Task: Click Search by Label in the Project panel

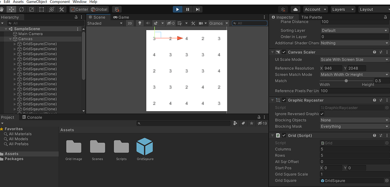Action: 243,123
